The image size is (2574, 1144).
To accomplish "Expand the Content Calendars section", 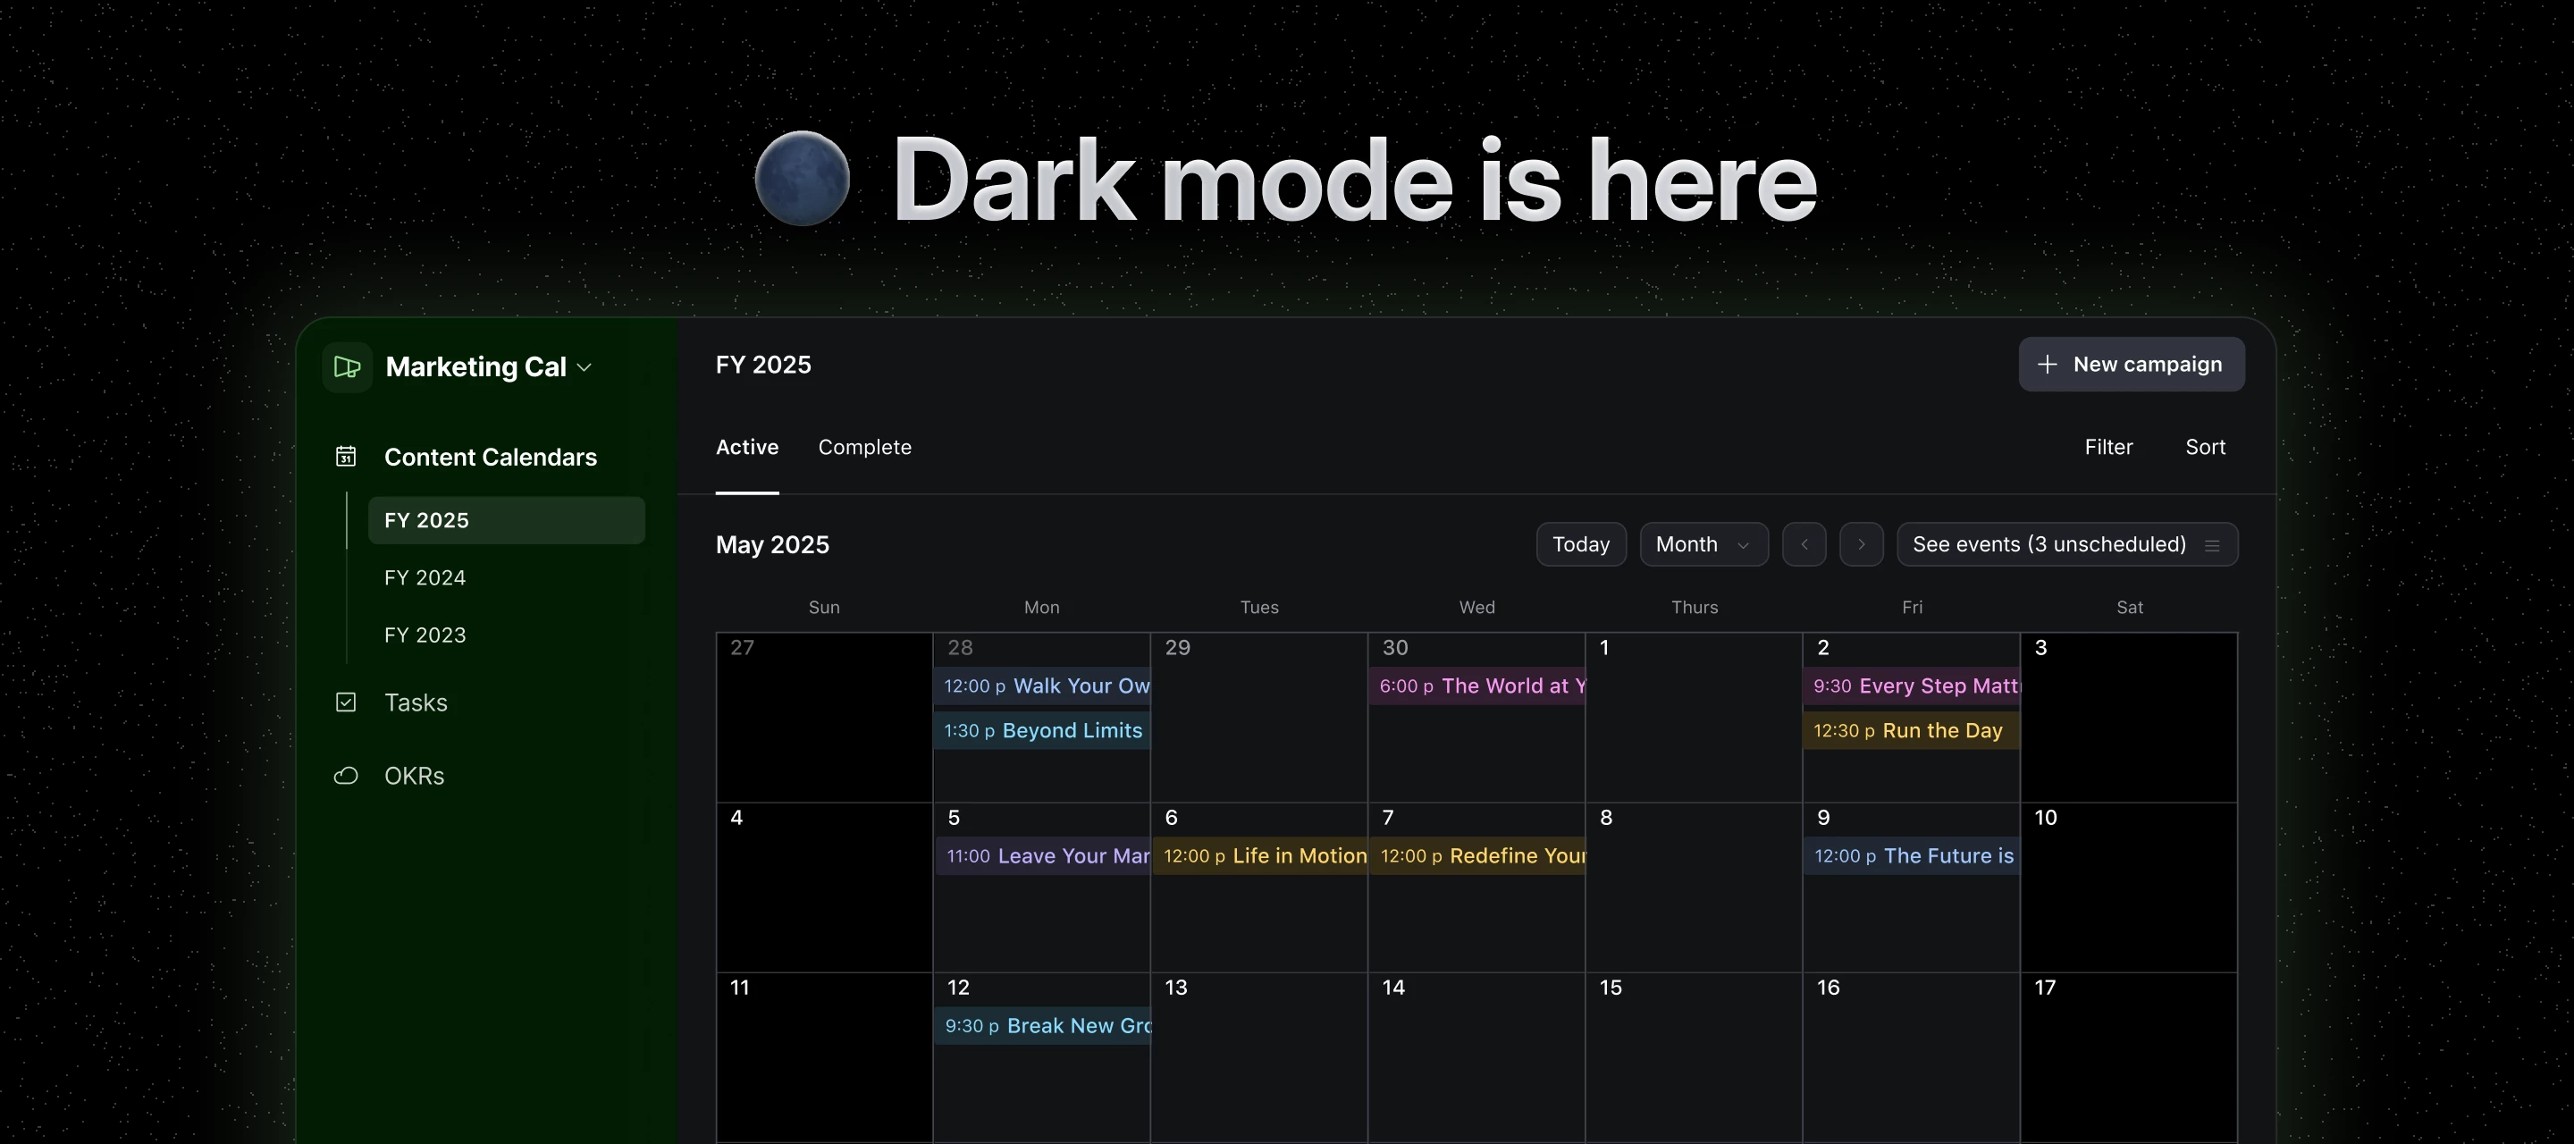I will tap(490, 456).
